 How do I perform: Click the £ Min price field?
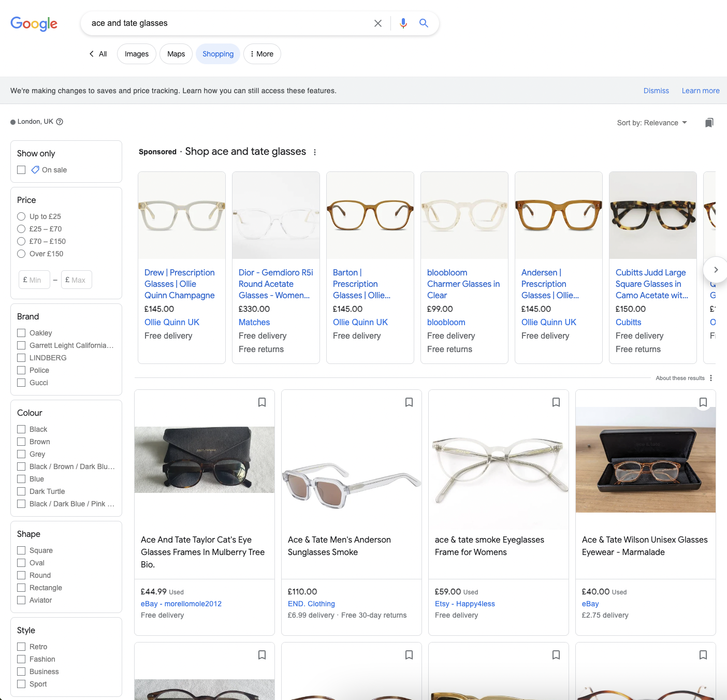coord(34,280)
